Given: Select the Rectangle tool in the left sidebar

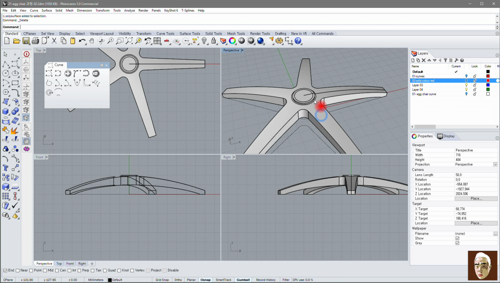Looking at the screenshot, I should [15, 83].
